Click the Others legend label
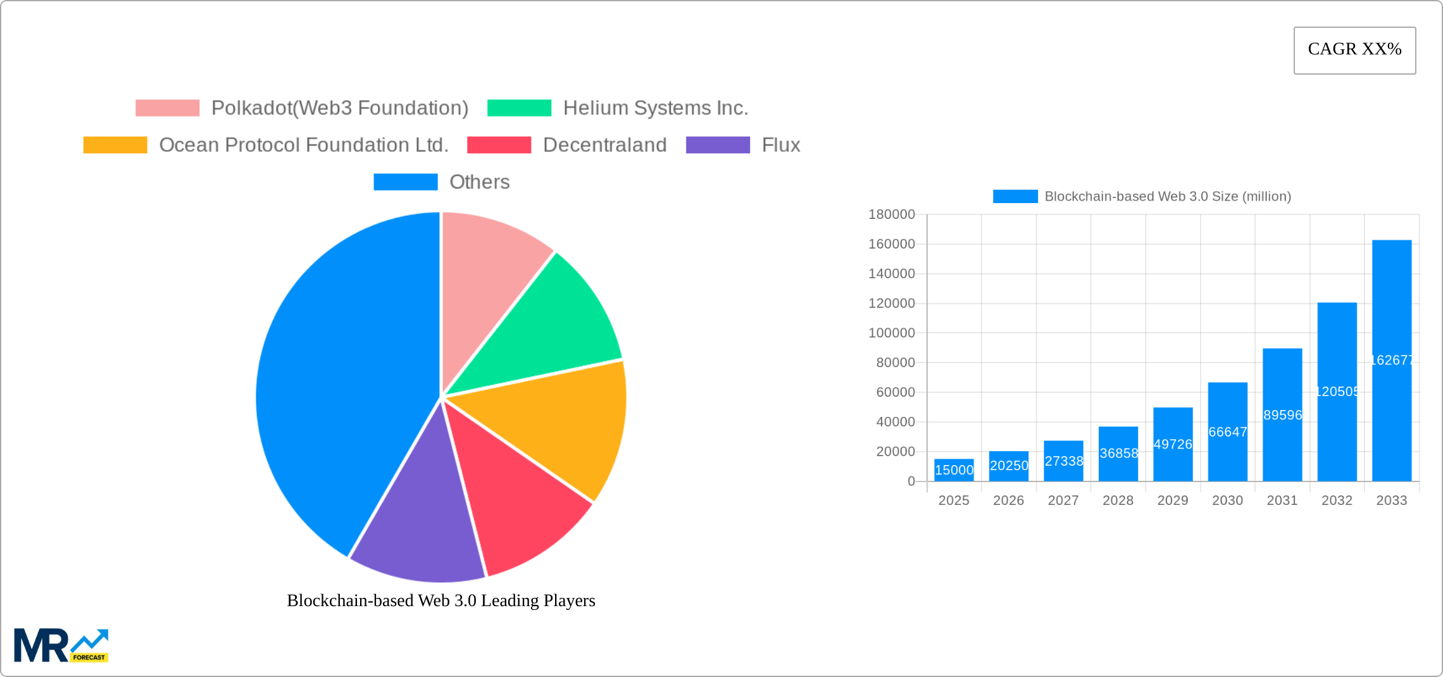 480,182
